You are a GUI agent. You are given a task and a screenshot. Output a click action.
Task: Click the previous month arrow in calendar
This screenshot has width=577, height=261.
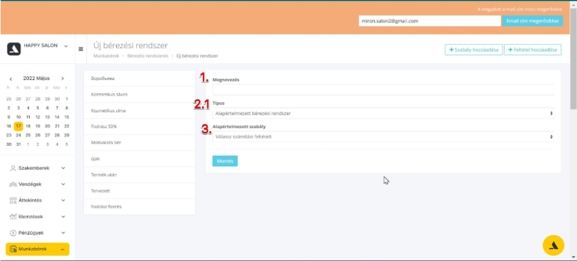(x=10, y=79)
